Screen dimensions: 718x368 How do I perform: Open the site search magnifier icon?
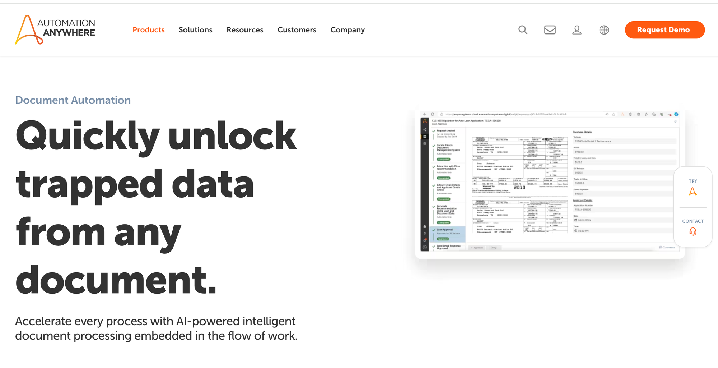(523, 30)
